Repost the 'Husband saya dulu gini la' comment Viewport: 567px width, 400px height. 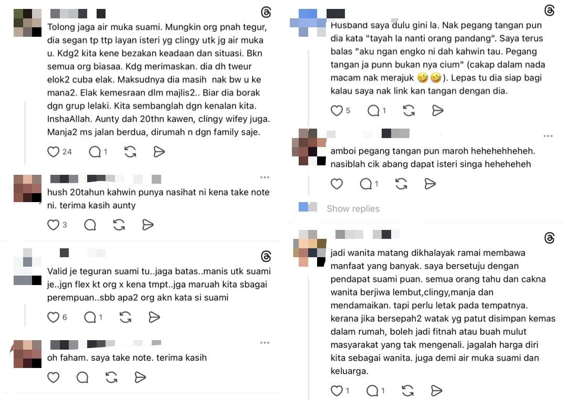pyautogui.click(x=408, y=110)
